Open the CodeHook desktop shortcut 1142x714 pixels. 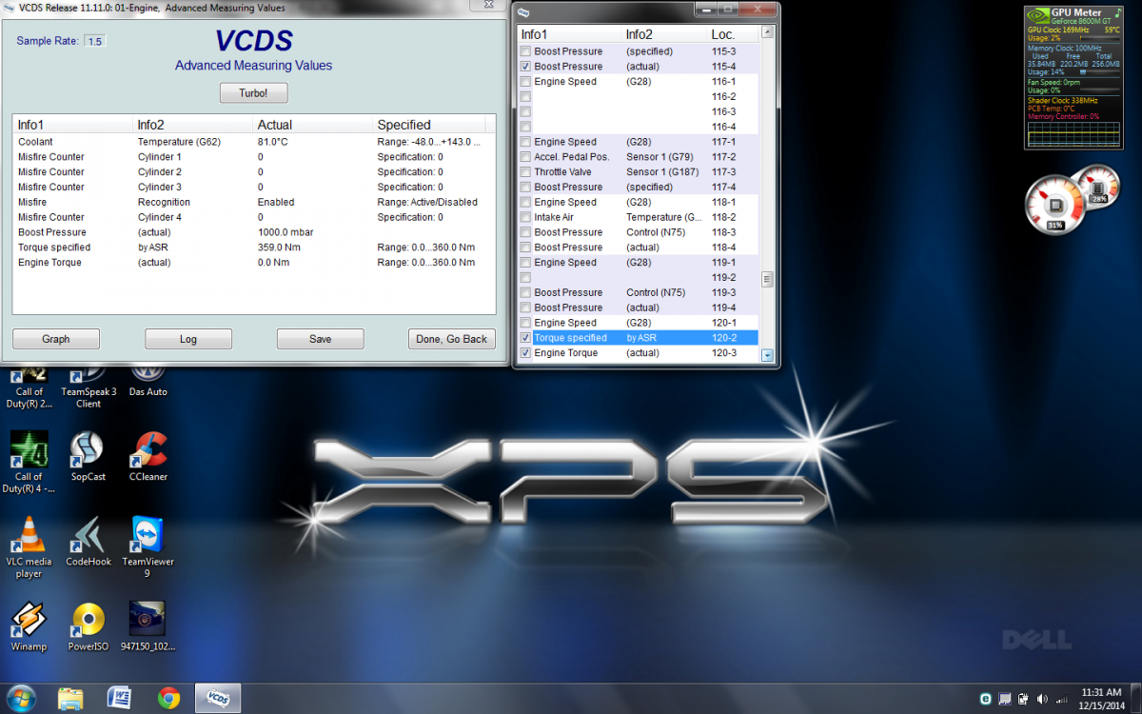[88, 542]
